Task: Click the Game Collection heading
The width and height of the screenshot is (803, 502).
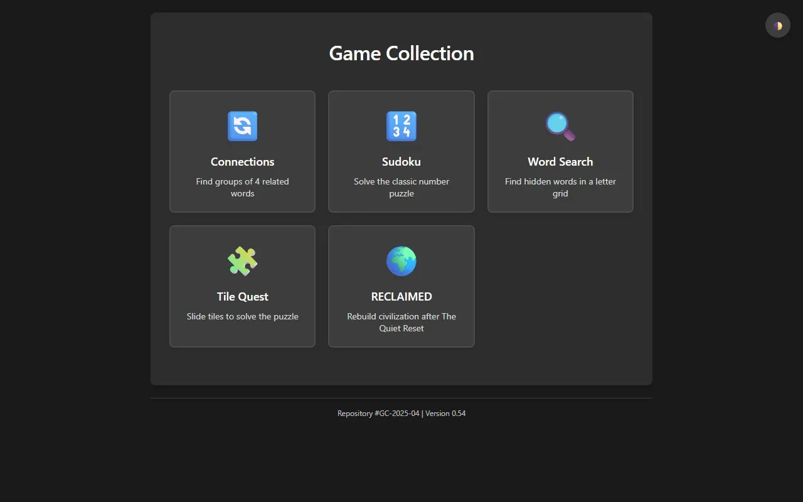Action: coord(401,53)
